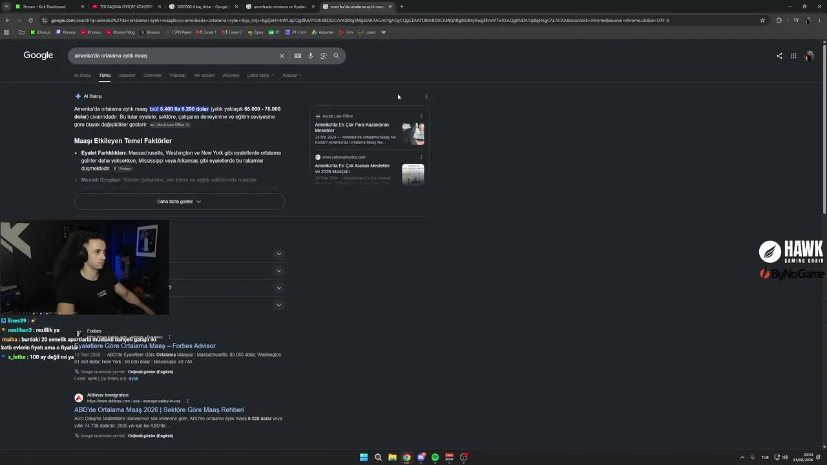
Task: Switch to the 3000000 tl kaç dolar tab
Action: (x=203, y=6)
